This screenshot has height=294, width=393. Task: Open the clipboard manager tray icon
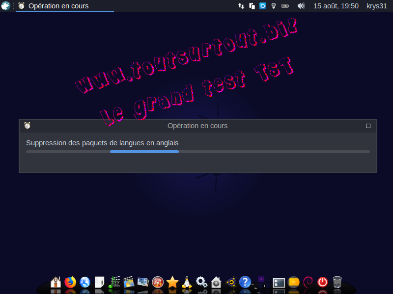(252, 6)
